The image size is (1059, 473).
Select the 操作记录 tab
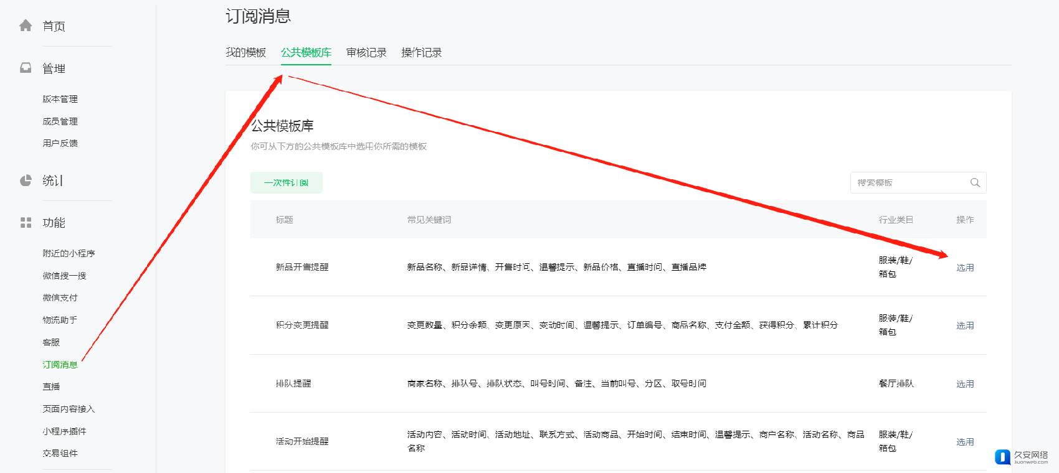pos(421,52)
